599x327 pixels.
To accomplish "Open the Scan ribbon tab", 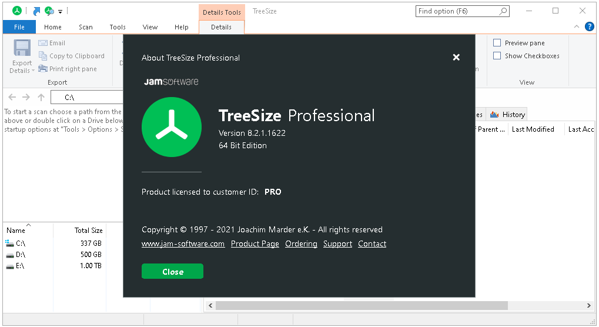I will tap(86, 27).
